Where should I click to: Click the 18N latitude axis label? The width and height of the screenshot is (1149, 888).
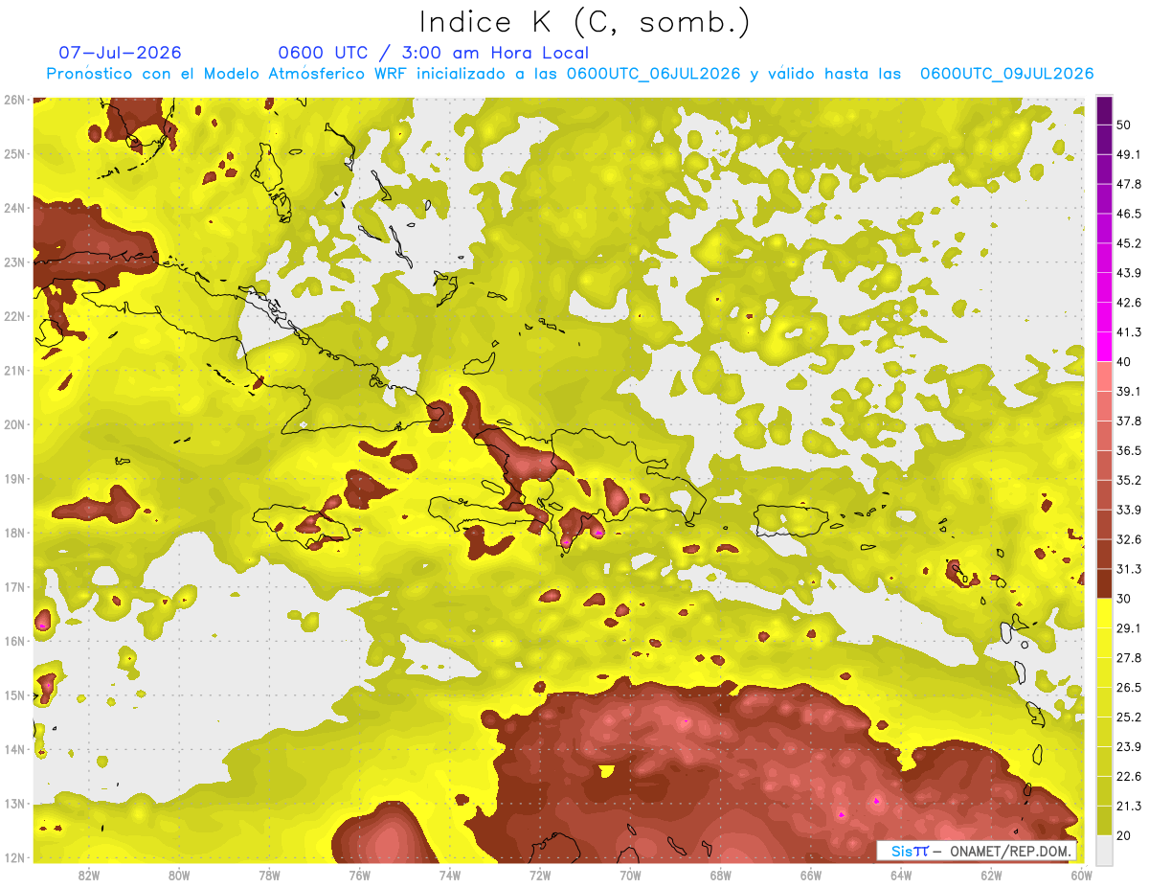pyautogui.click(x=14, y=533)
